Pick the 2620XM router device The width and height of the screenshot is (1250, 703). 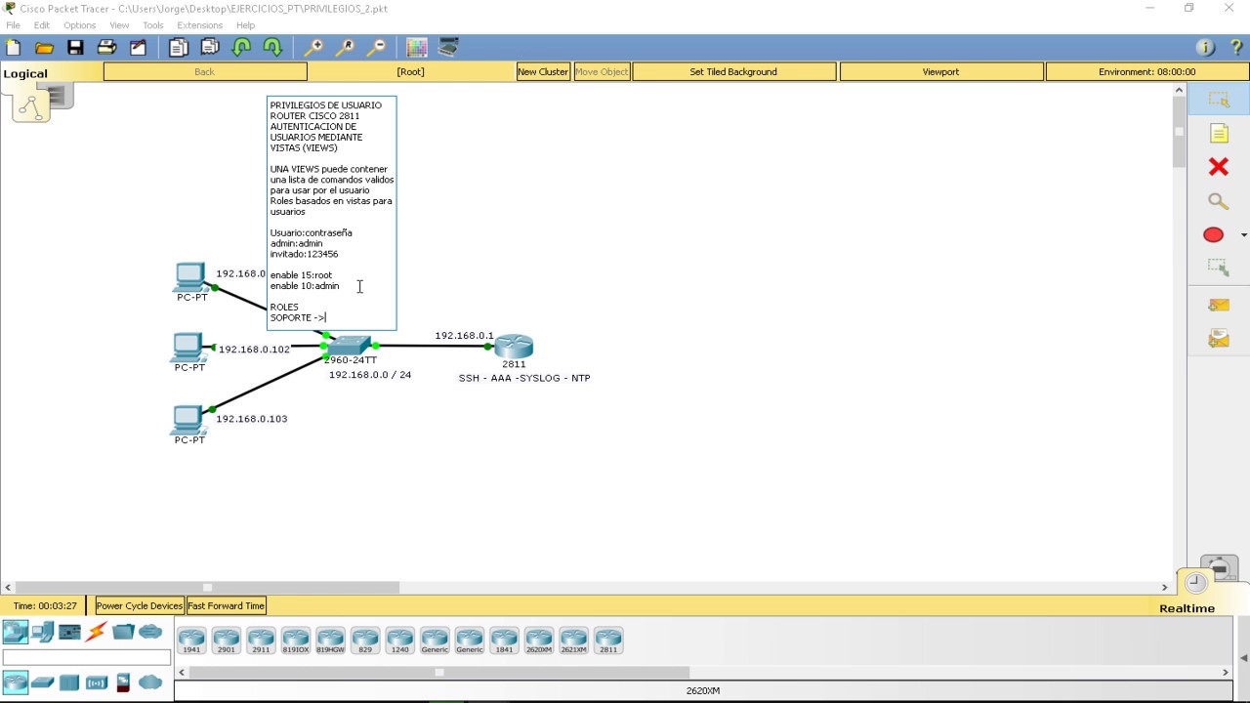coord(539,641)
